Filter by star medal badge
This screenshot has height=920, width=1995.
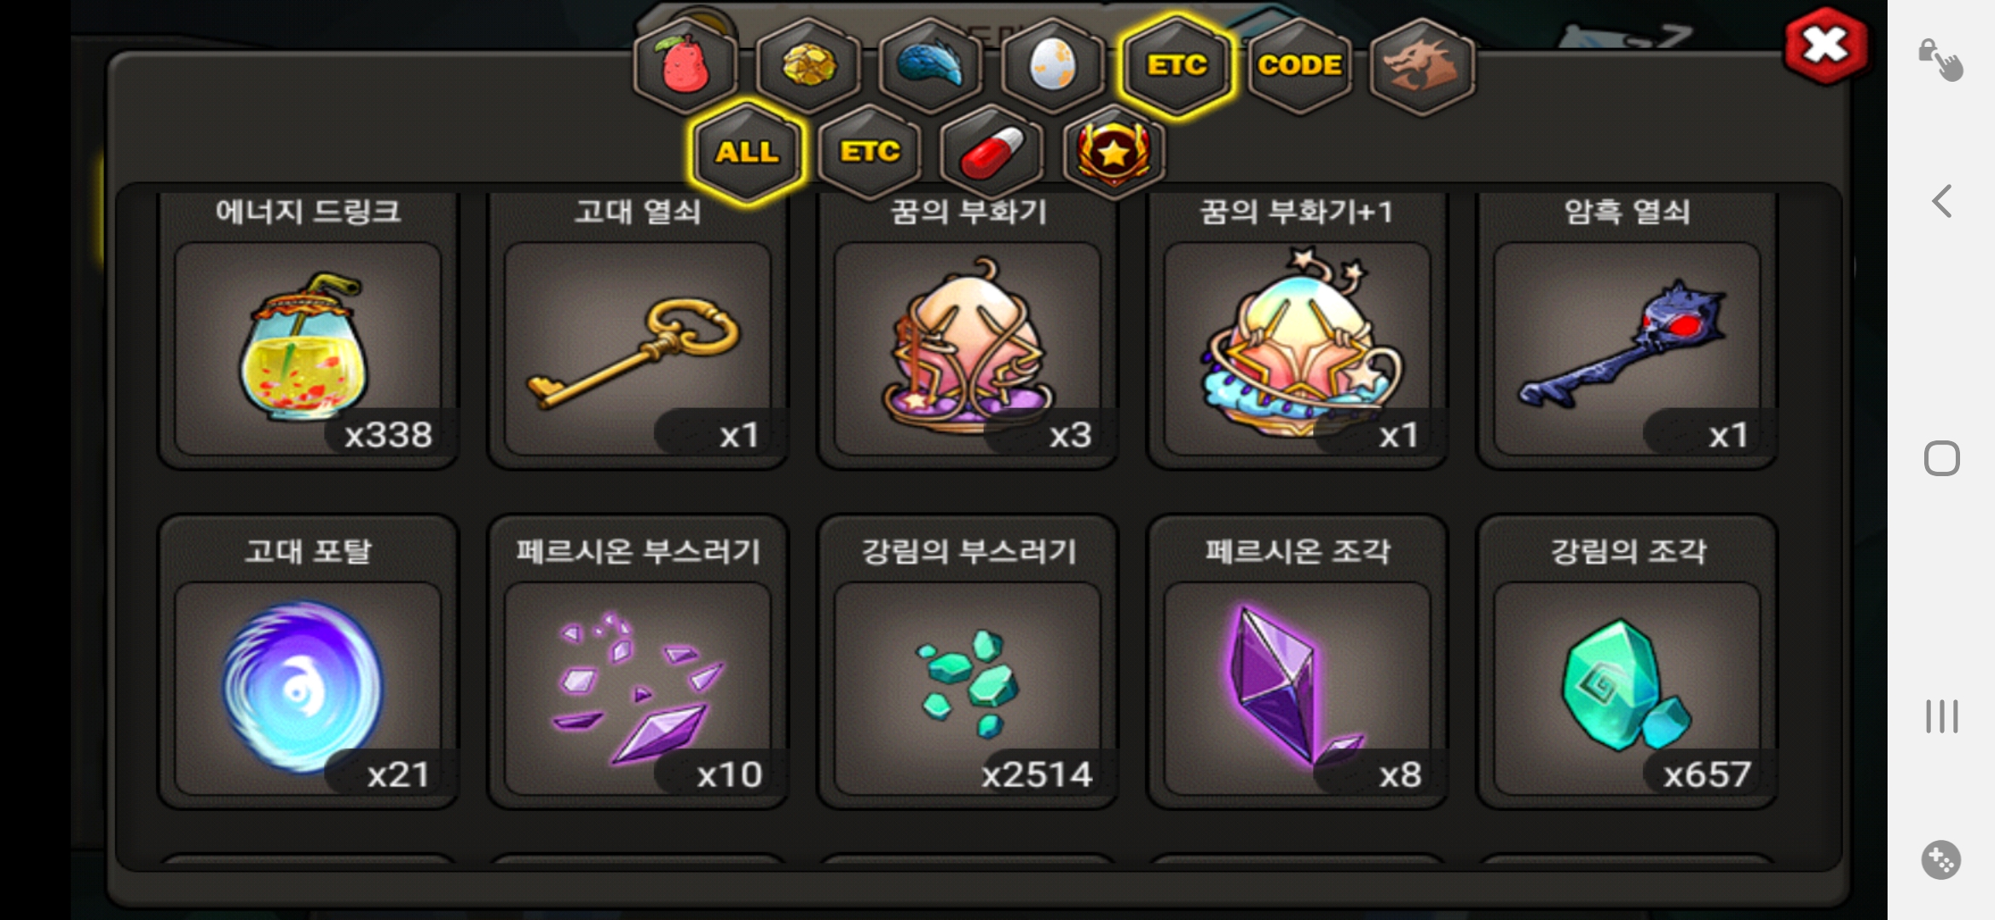1114,152
